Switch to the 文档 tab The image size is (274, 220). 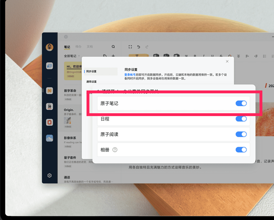(x=90, y=46)
